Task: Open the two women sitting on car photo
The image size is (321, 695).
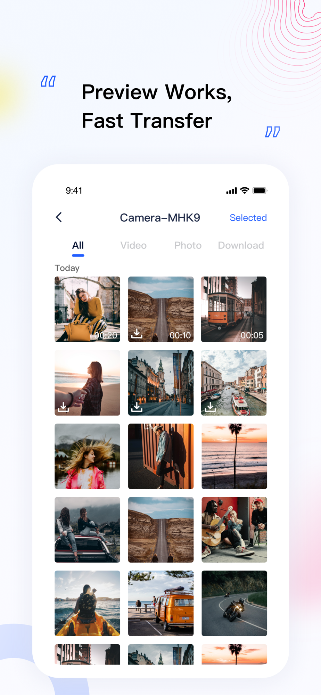Action: (88, 530)
